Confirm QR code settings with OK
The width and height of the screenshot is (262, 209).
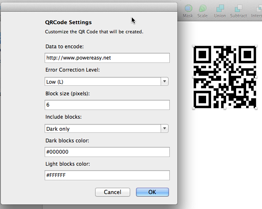tap(152, 192)
